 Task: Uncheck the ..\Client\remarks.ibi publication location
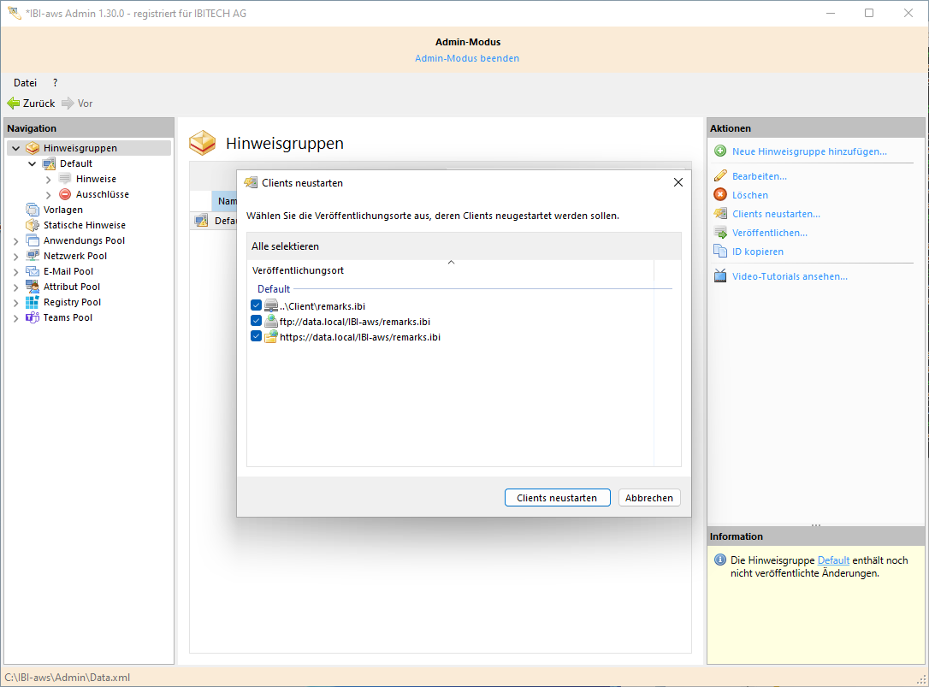coord(256,305)
